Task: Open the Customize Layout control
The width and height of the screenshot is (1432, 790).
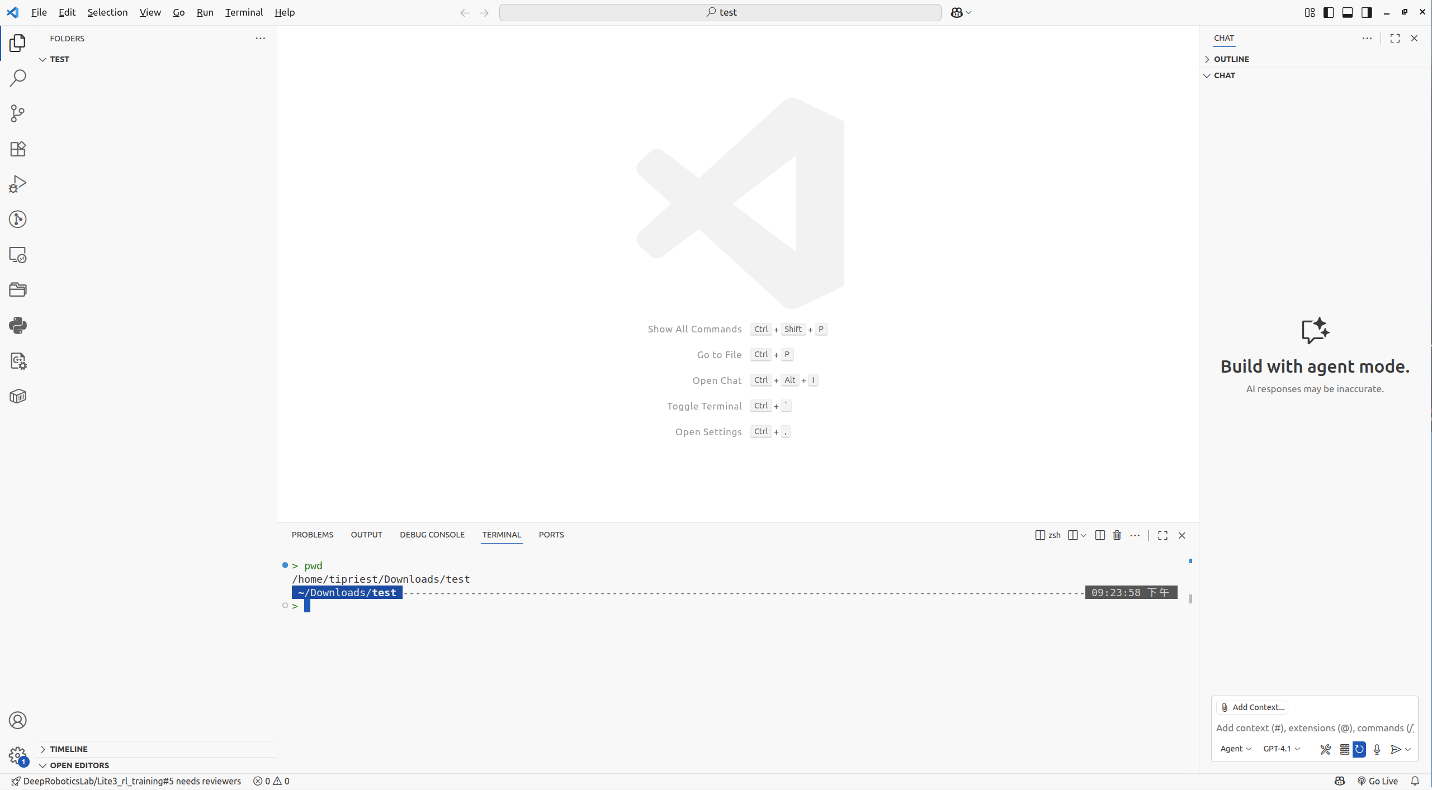Action: 1310,12
